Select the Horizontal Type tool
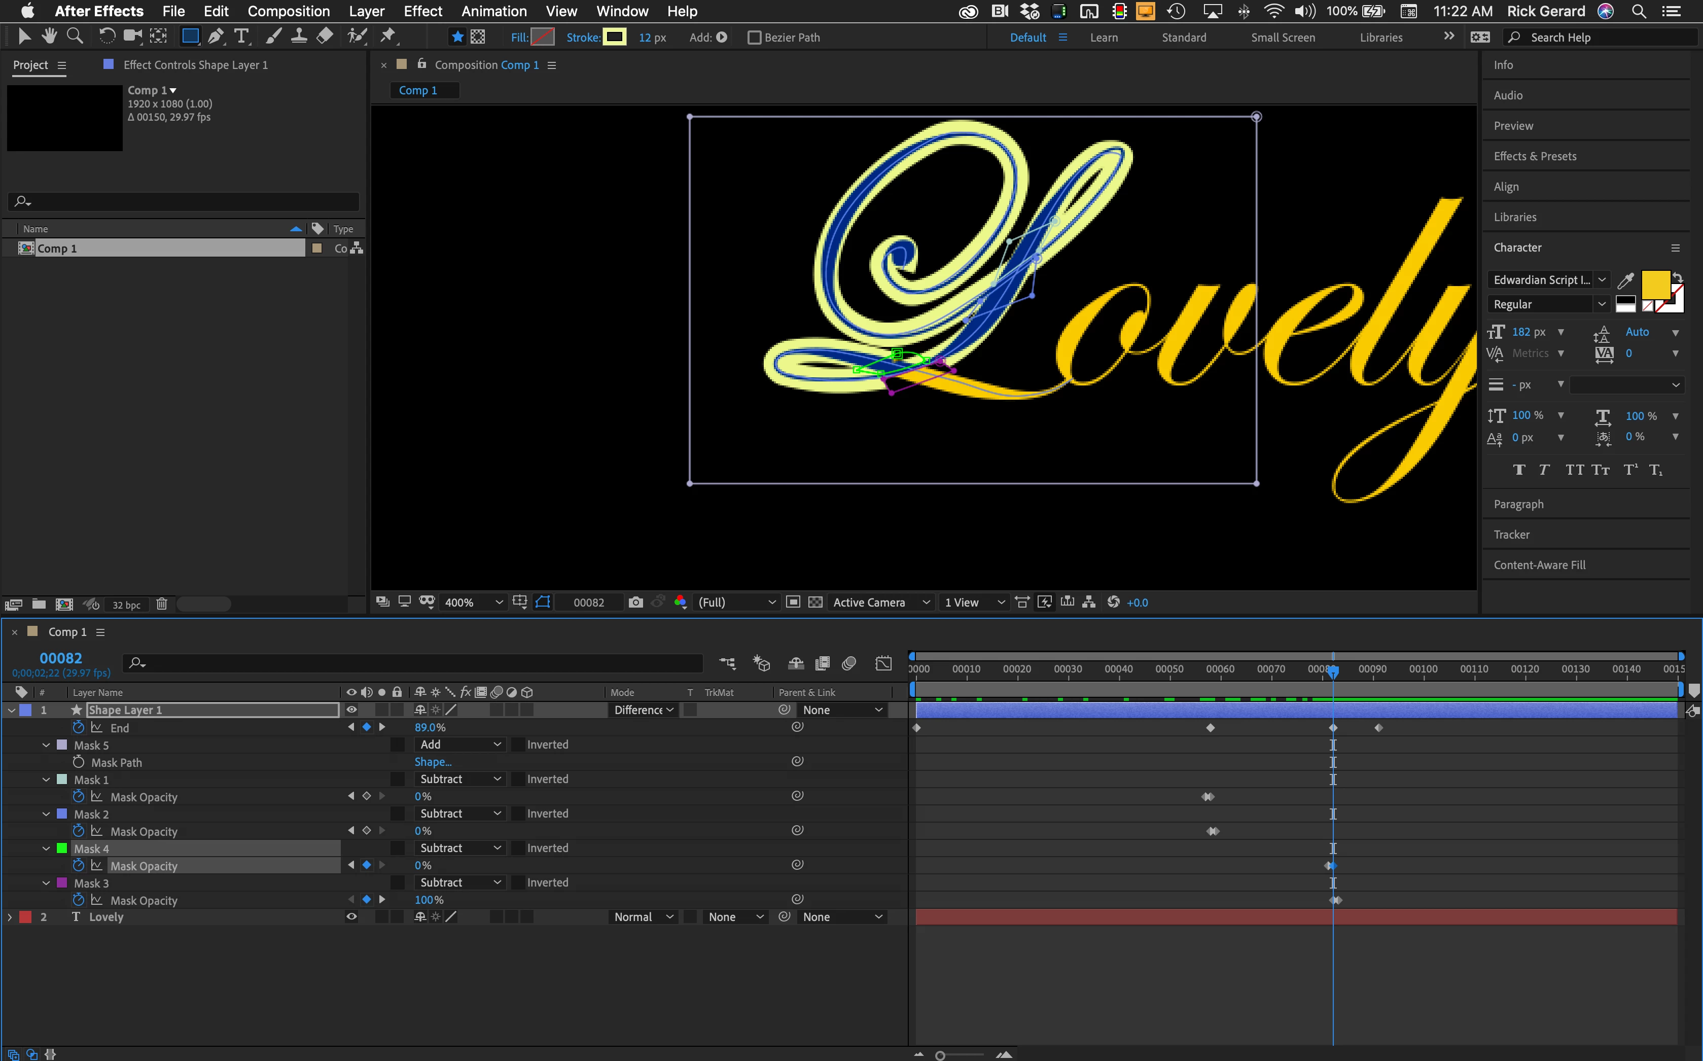This screenshot has width=1703, height=1061. point(241,37)
